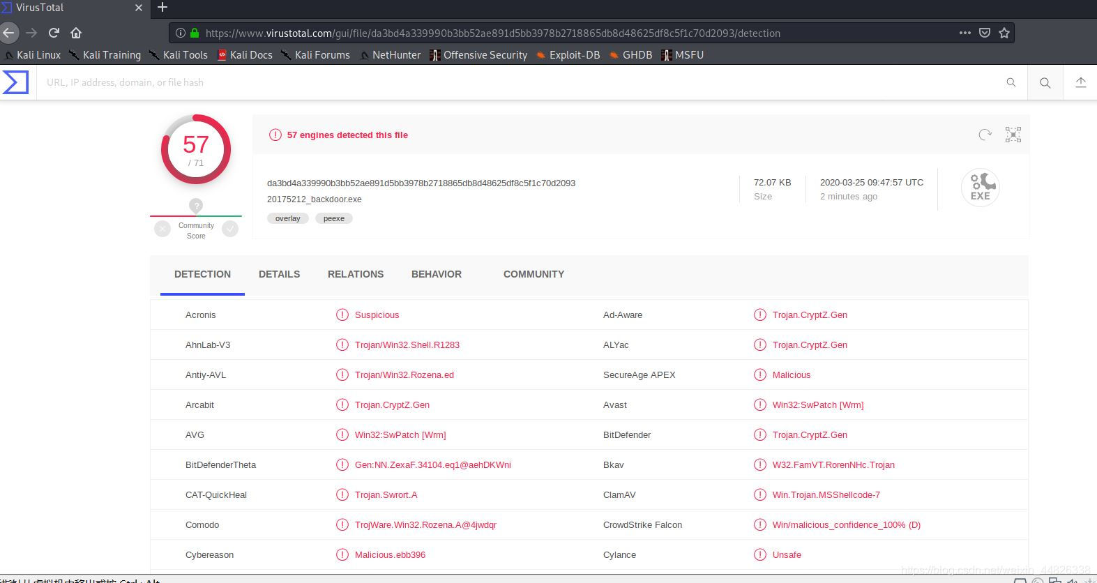Close the VirusTotal browser tab
The image size is (1097, 583).
coord(138,8)
